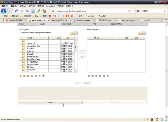Image resolution: width=168 pixels, height=122 pixels.
Task: Click the Firefox back navigation button
Action: pos(3,11)
